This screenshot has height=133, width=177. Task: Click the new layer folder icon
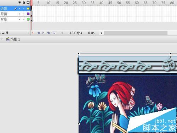pyautogui.click(x=3, y=33)
